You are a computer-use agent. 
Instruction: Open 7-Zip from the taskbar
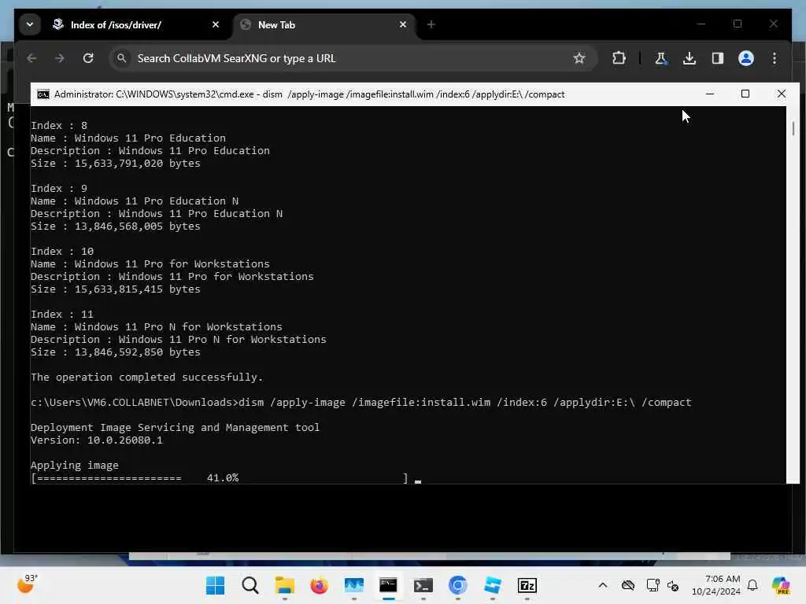(527, 585)
